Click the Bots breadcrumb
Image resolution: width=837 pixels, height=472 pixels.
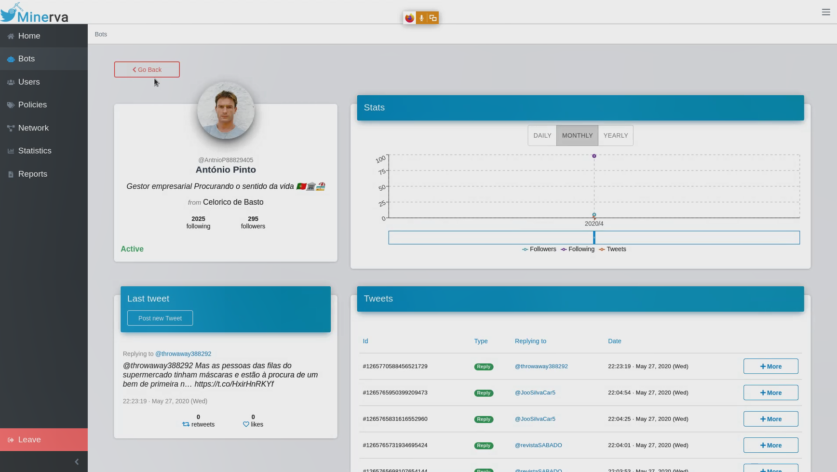(x=101, y=34)
